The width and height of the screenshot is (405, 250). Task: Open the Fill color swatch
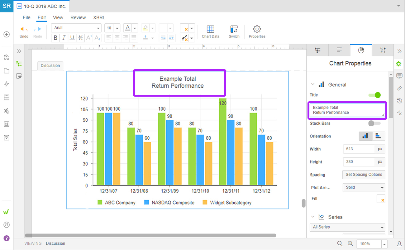pyautogui.click(x=381, y=199)
